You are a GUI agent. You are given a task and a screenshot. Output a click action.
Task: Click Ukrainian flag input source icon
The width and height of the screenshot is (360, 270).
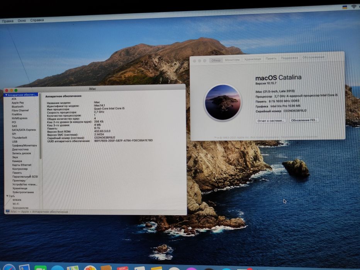345,7
